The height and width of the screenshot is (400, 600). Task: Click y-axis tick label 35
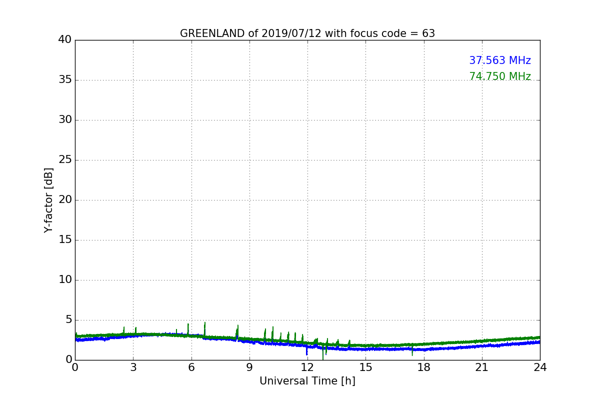coord(65,79)
